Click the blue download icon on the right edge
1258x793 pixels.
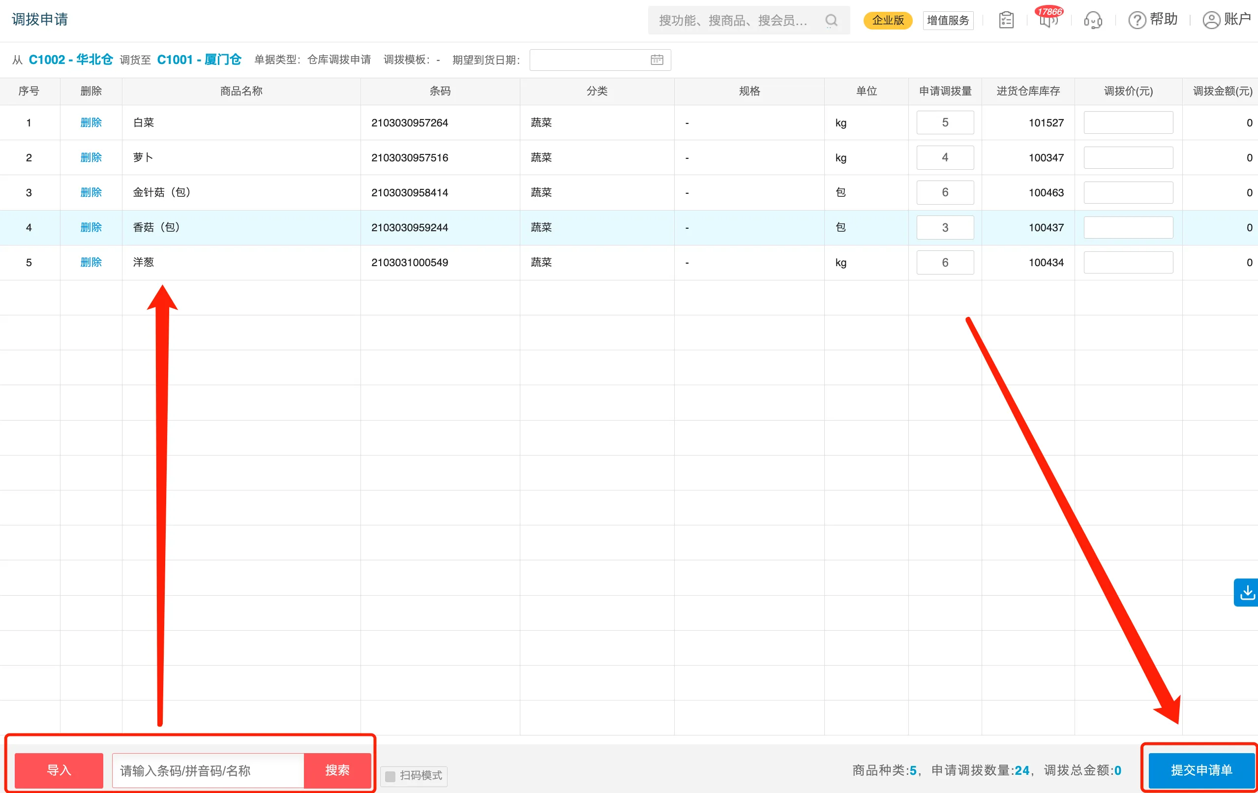1247,592
